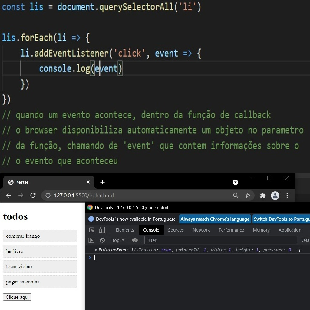Toggle the zoom magnifier in the address bar
Viewport: 310px width, 310px height.
tap(236, 195)
